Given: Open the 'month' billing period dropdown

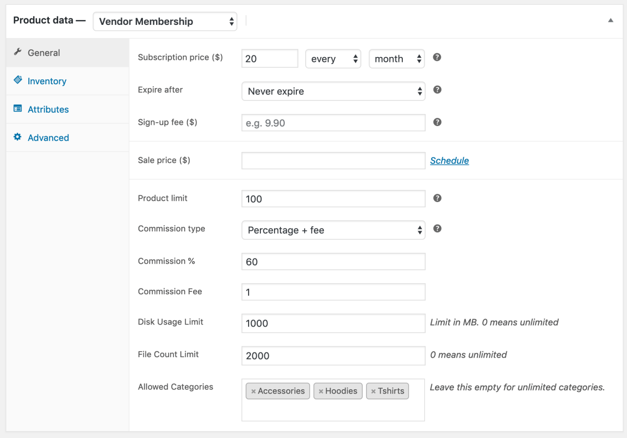Looking at the screenshot, I should click(x=396, y=59).
